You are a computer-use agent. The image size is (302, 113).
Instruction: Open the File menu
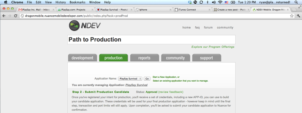pos(30,2)
